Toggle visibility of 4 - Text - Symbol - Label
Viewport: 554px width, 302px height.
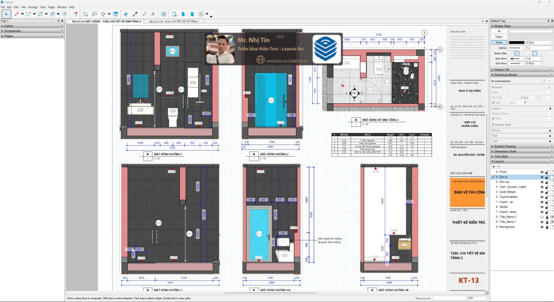pyautogui.click(x=541, y=187)
